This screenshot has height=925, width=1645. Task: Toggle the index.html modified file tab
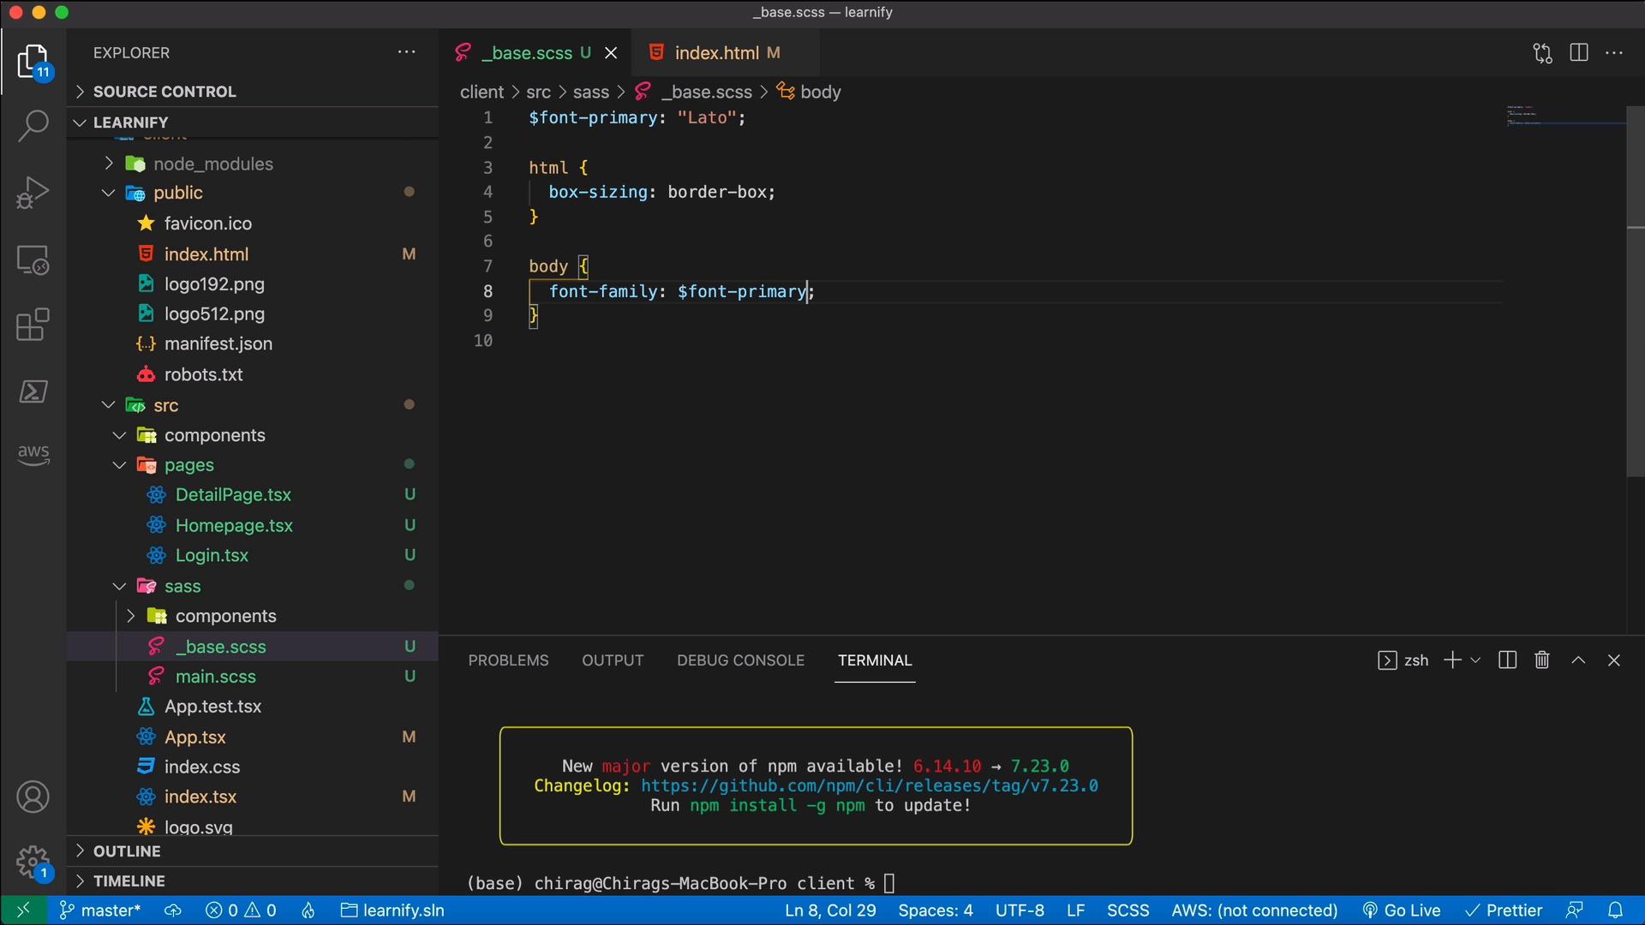click(716, 53)
